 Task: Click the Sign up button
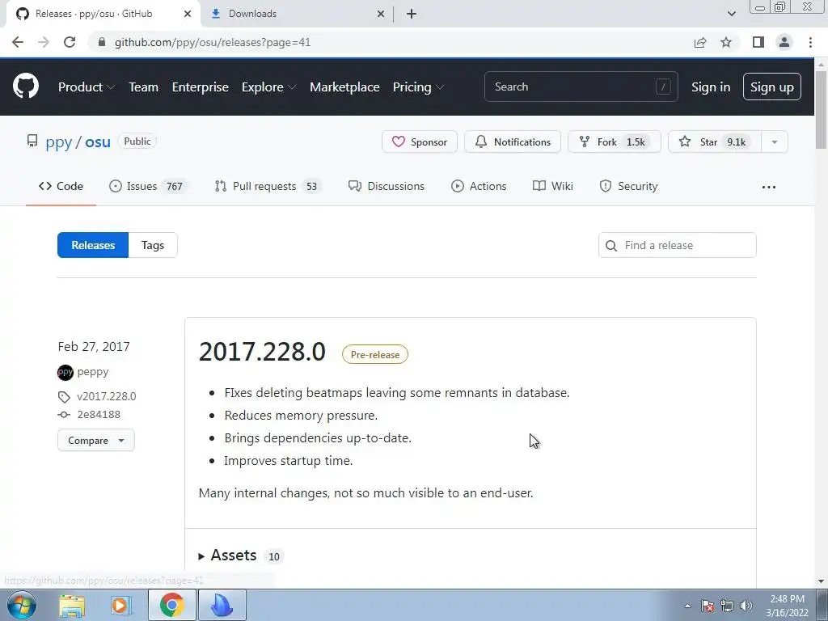(x=772, y=87)
